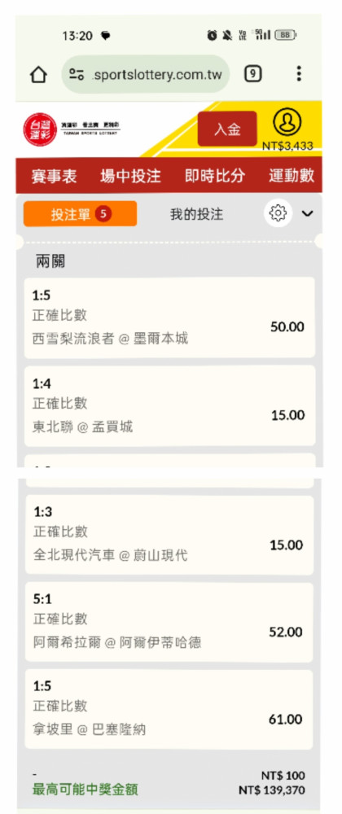Tap the sportslottery.com.tw address bar
342x814 pixels.
click(x=146, y=75)
